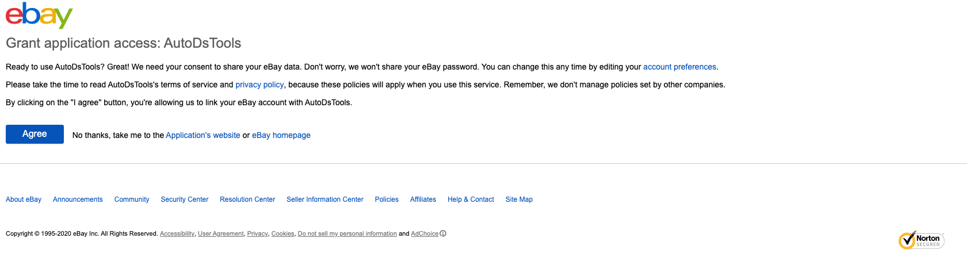Click the eBay logo
967x261 pixels.
tap(39, 16)
